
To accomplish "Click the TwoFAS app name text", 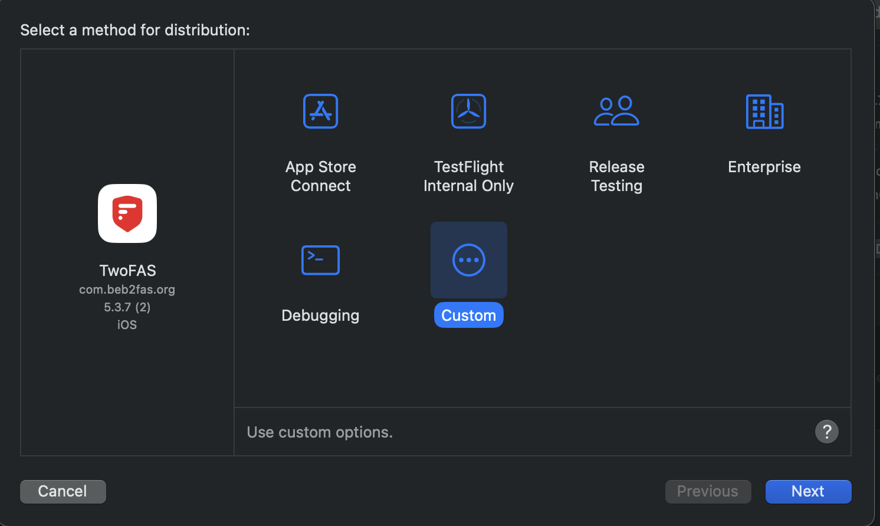I will pos(127,271).
